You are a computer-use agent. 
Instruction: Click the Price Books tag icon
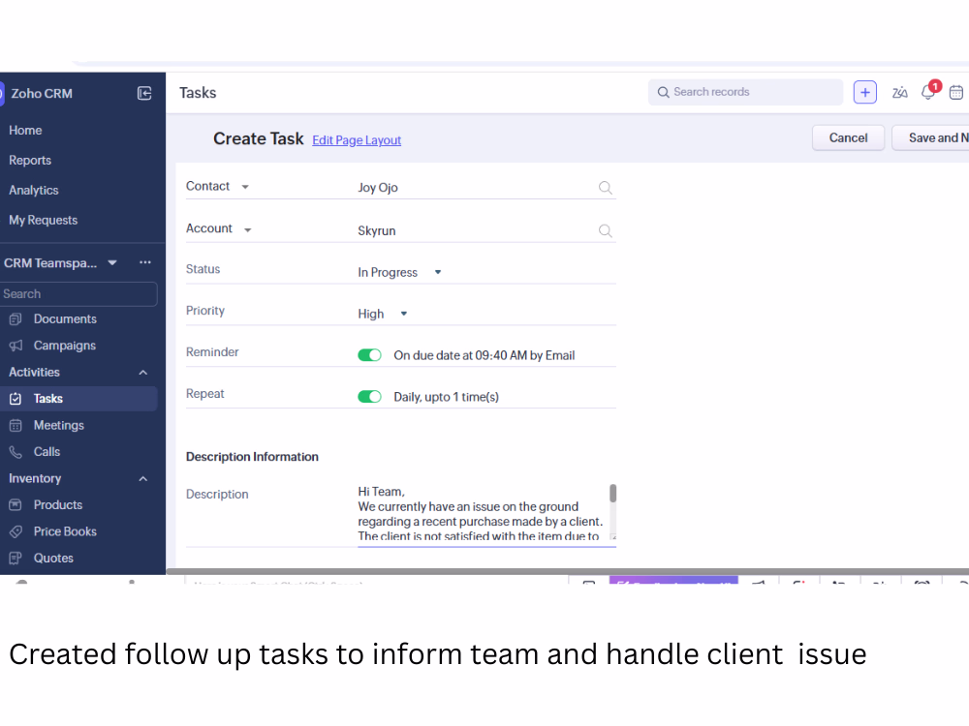point(16,531)
